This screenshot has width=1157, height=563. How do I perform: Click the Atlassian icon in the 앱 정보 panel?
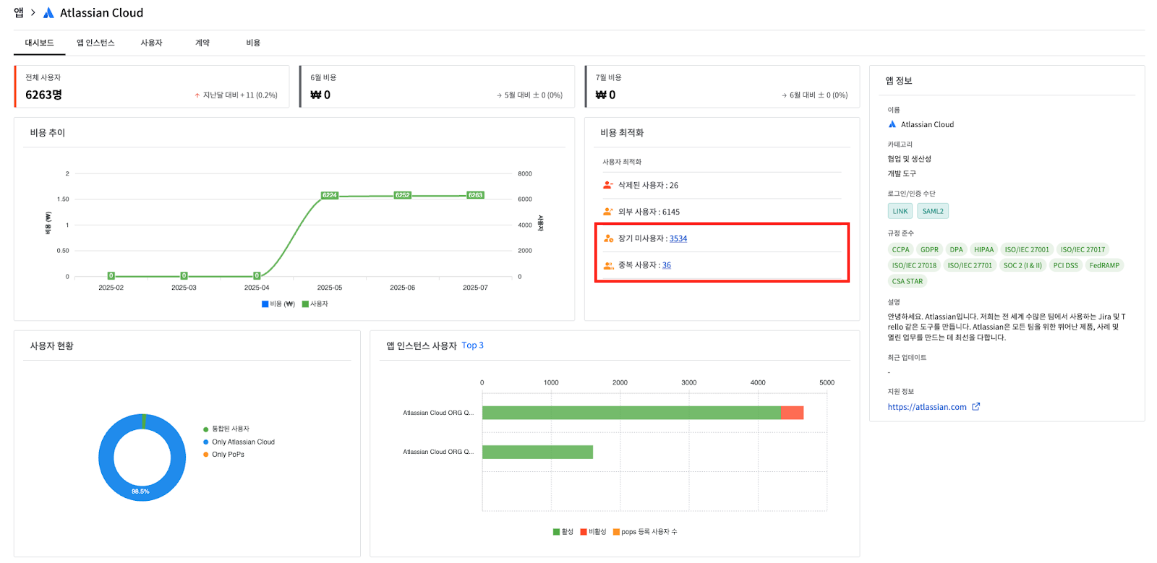click(x=892, y=124)
